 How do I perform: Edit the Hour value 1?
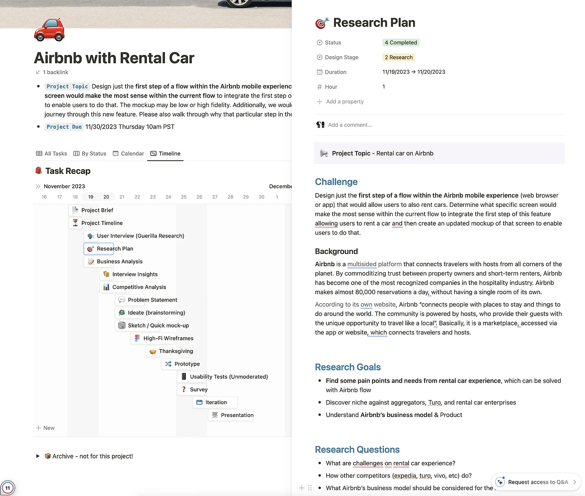[x=384, y=86]
